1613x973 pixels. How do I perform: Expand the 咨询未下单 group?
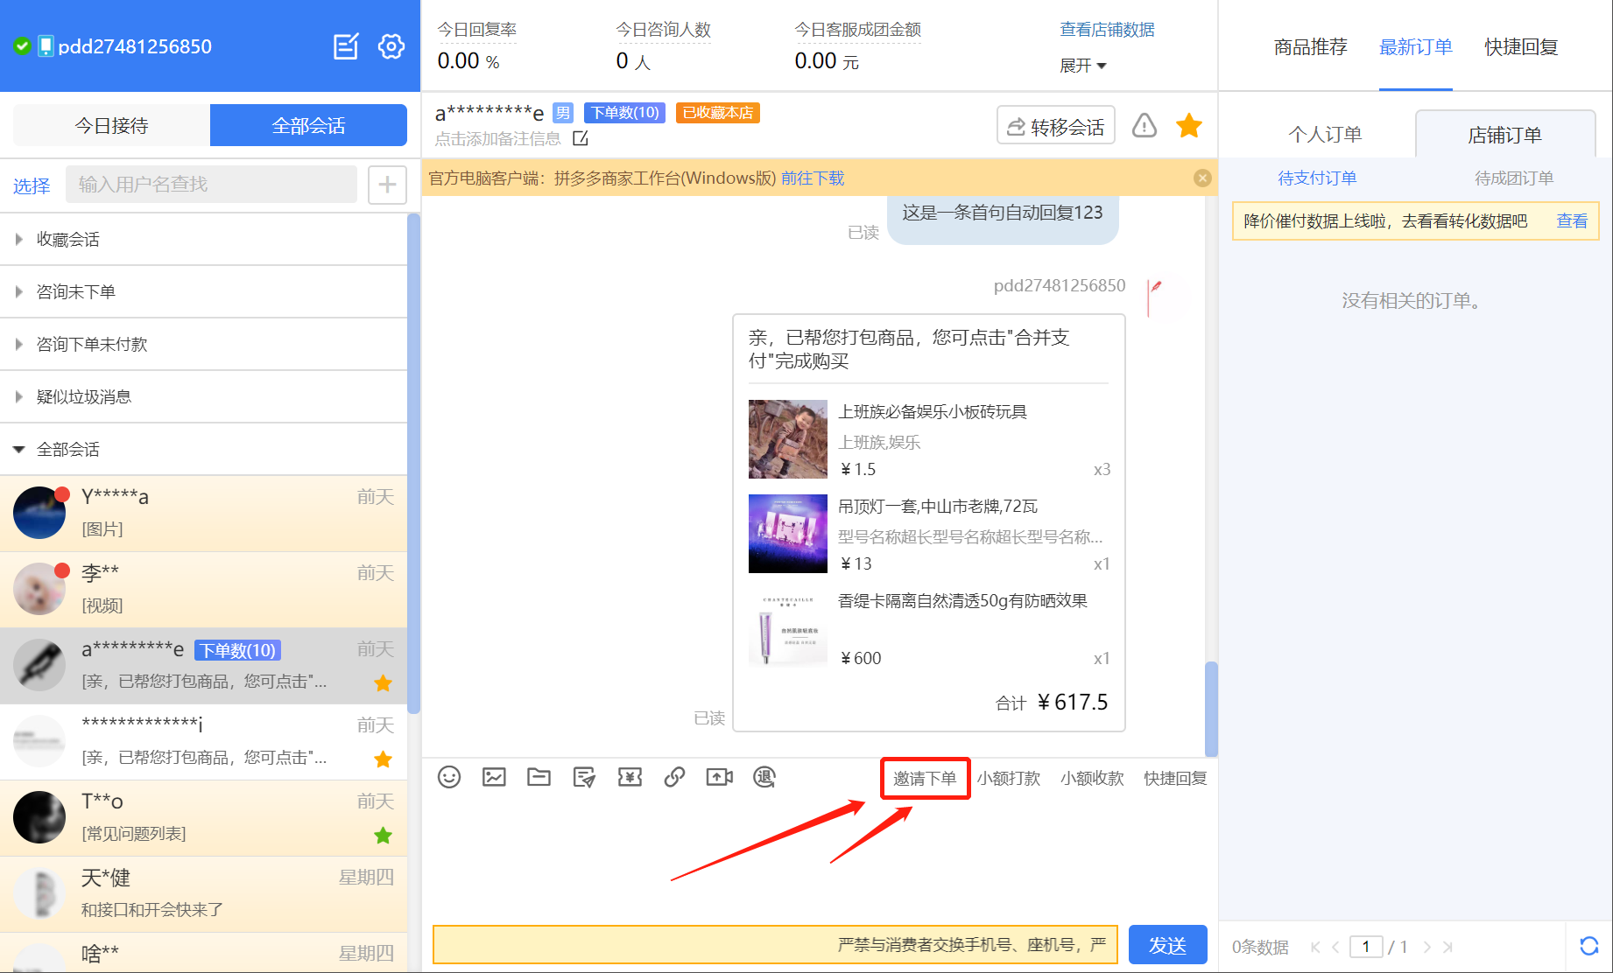pyautogui.click(x=203, y=291)
